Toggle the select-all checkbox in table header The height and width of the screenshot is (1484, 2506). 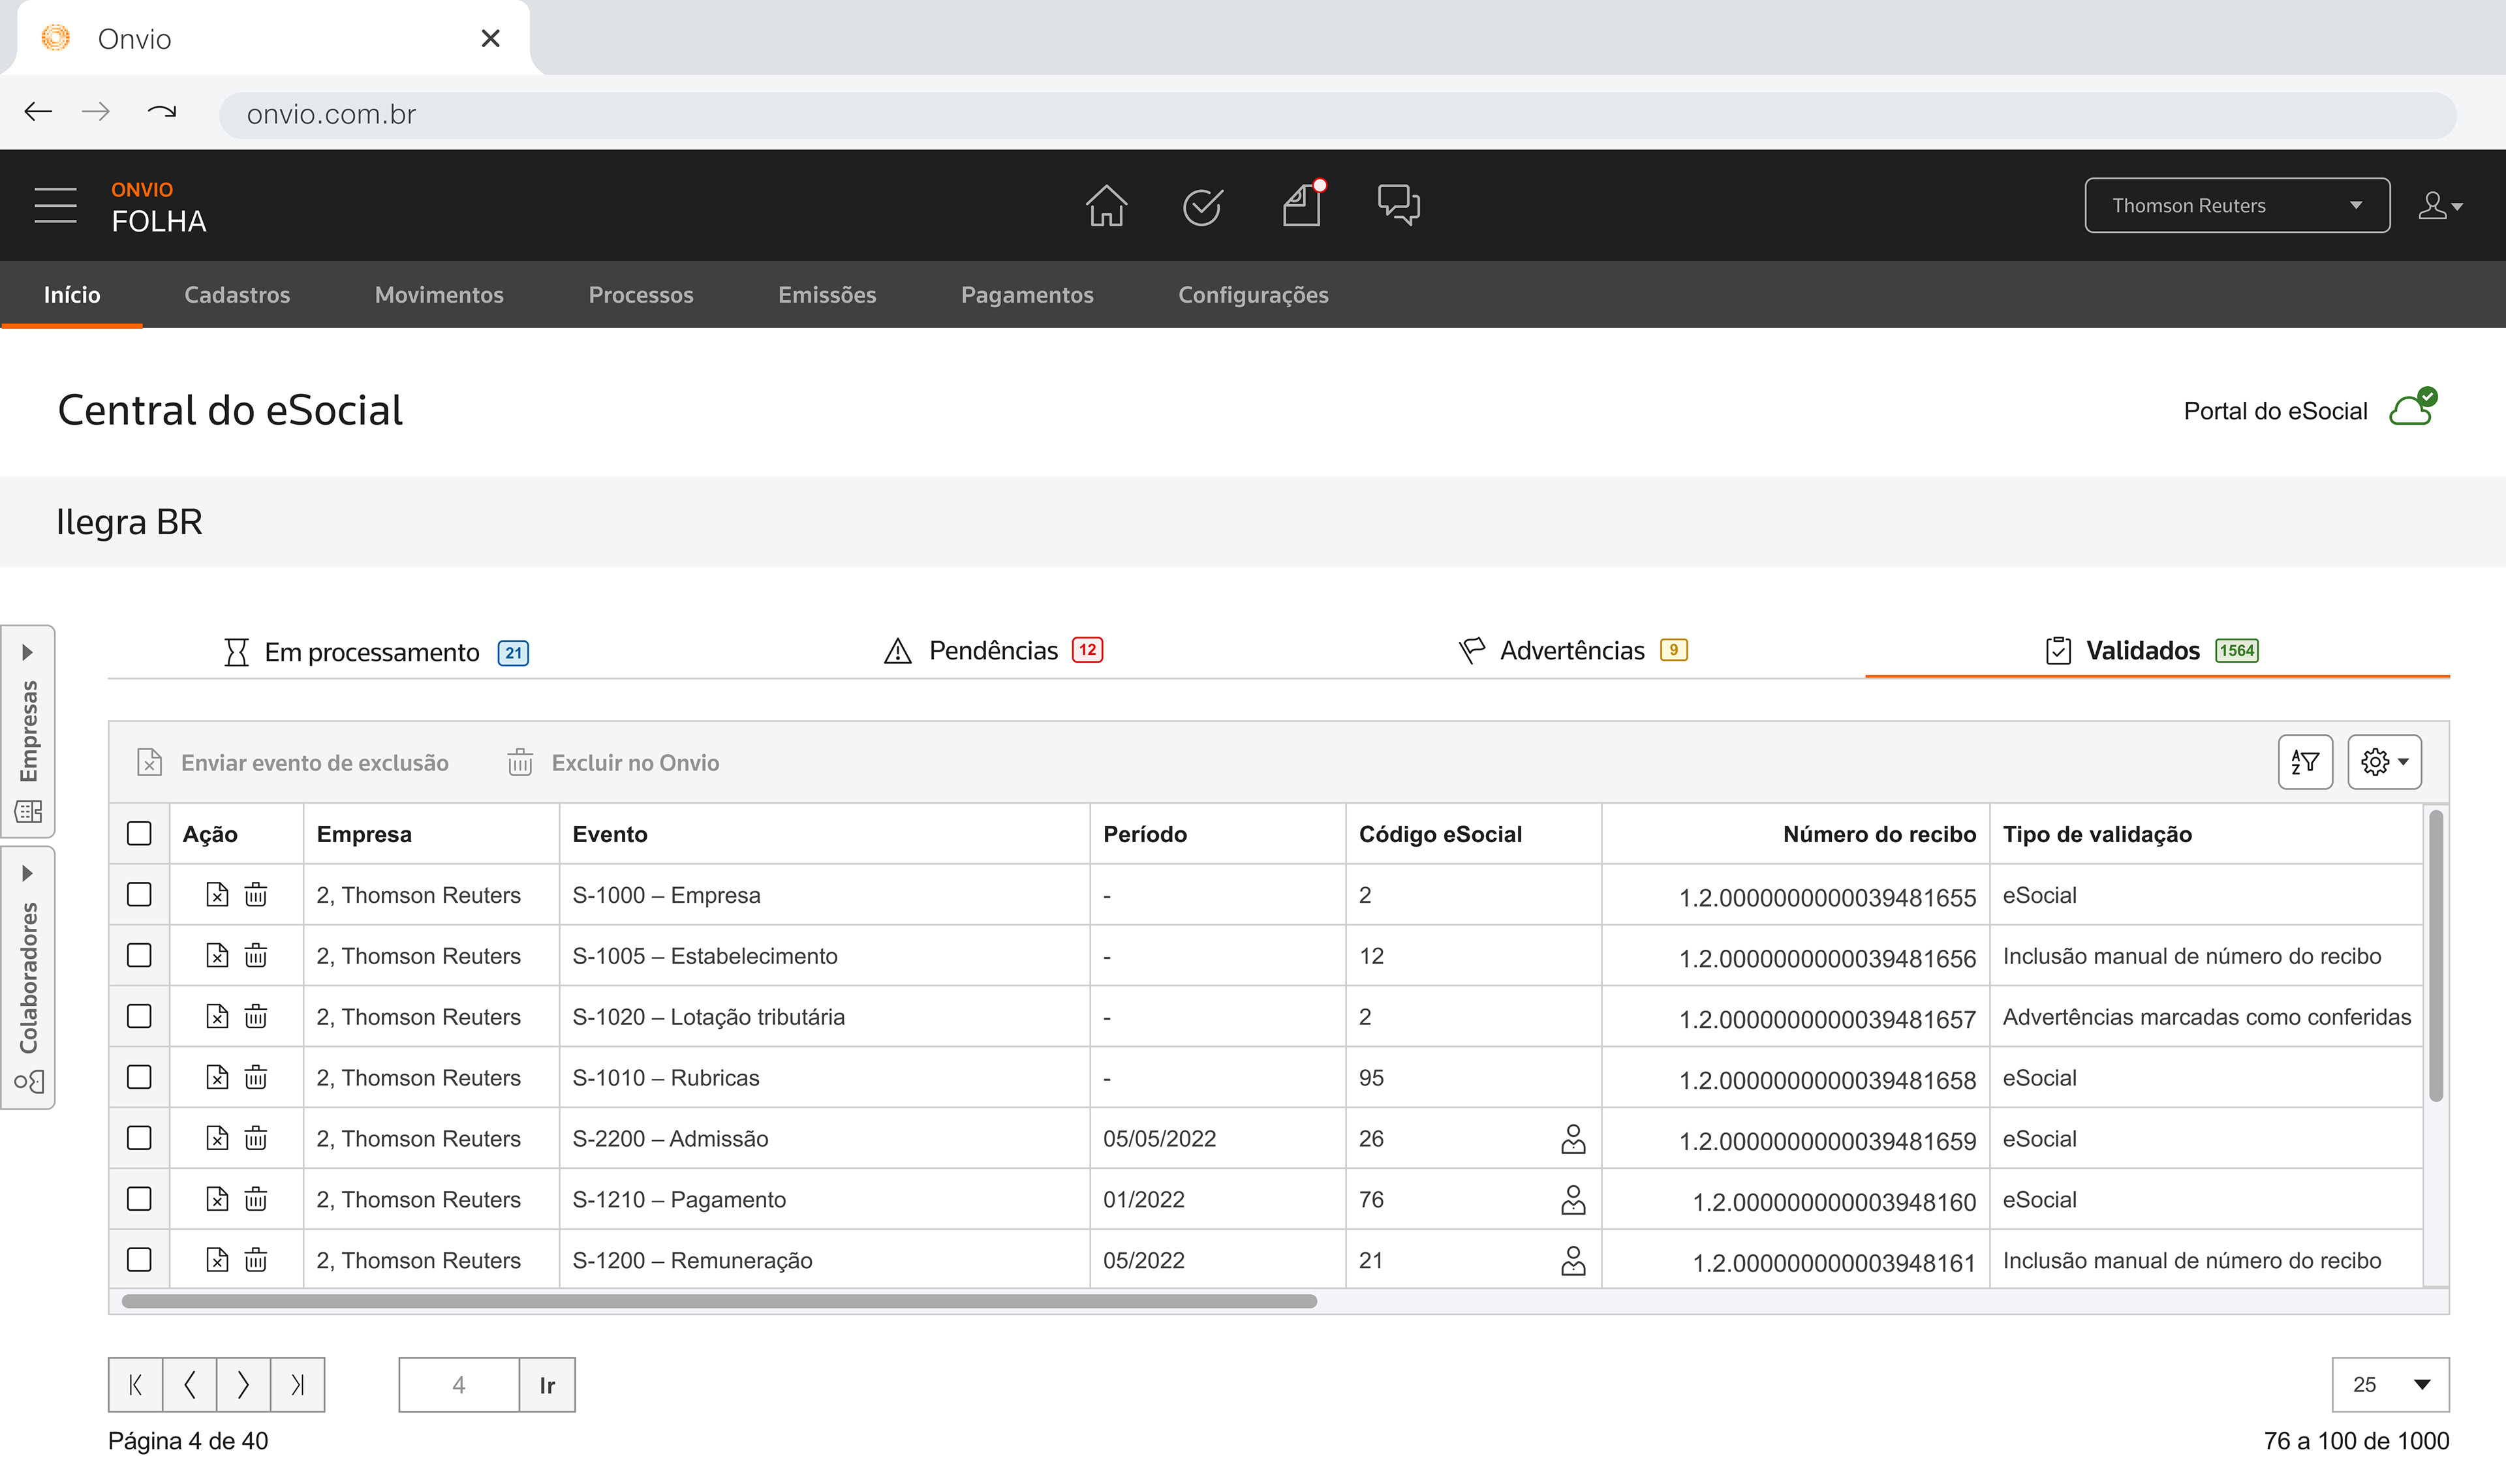(139, 833)
